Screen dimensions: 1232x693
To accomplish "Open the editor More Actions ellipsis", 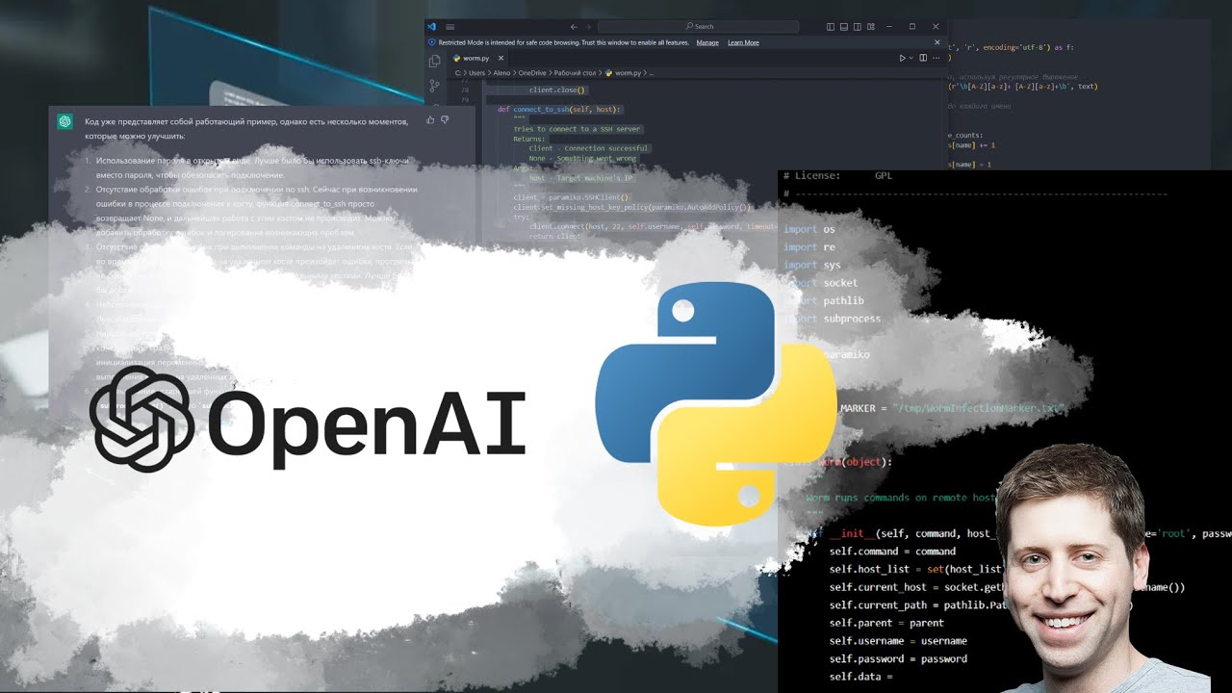I will tap(937, 58).
